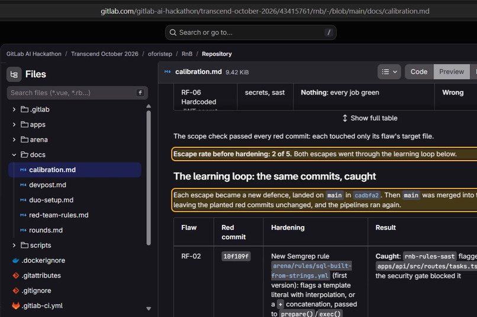
Task: Expand the scripts folder chevron
Action: coord(14,245)
